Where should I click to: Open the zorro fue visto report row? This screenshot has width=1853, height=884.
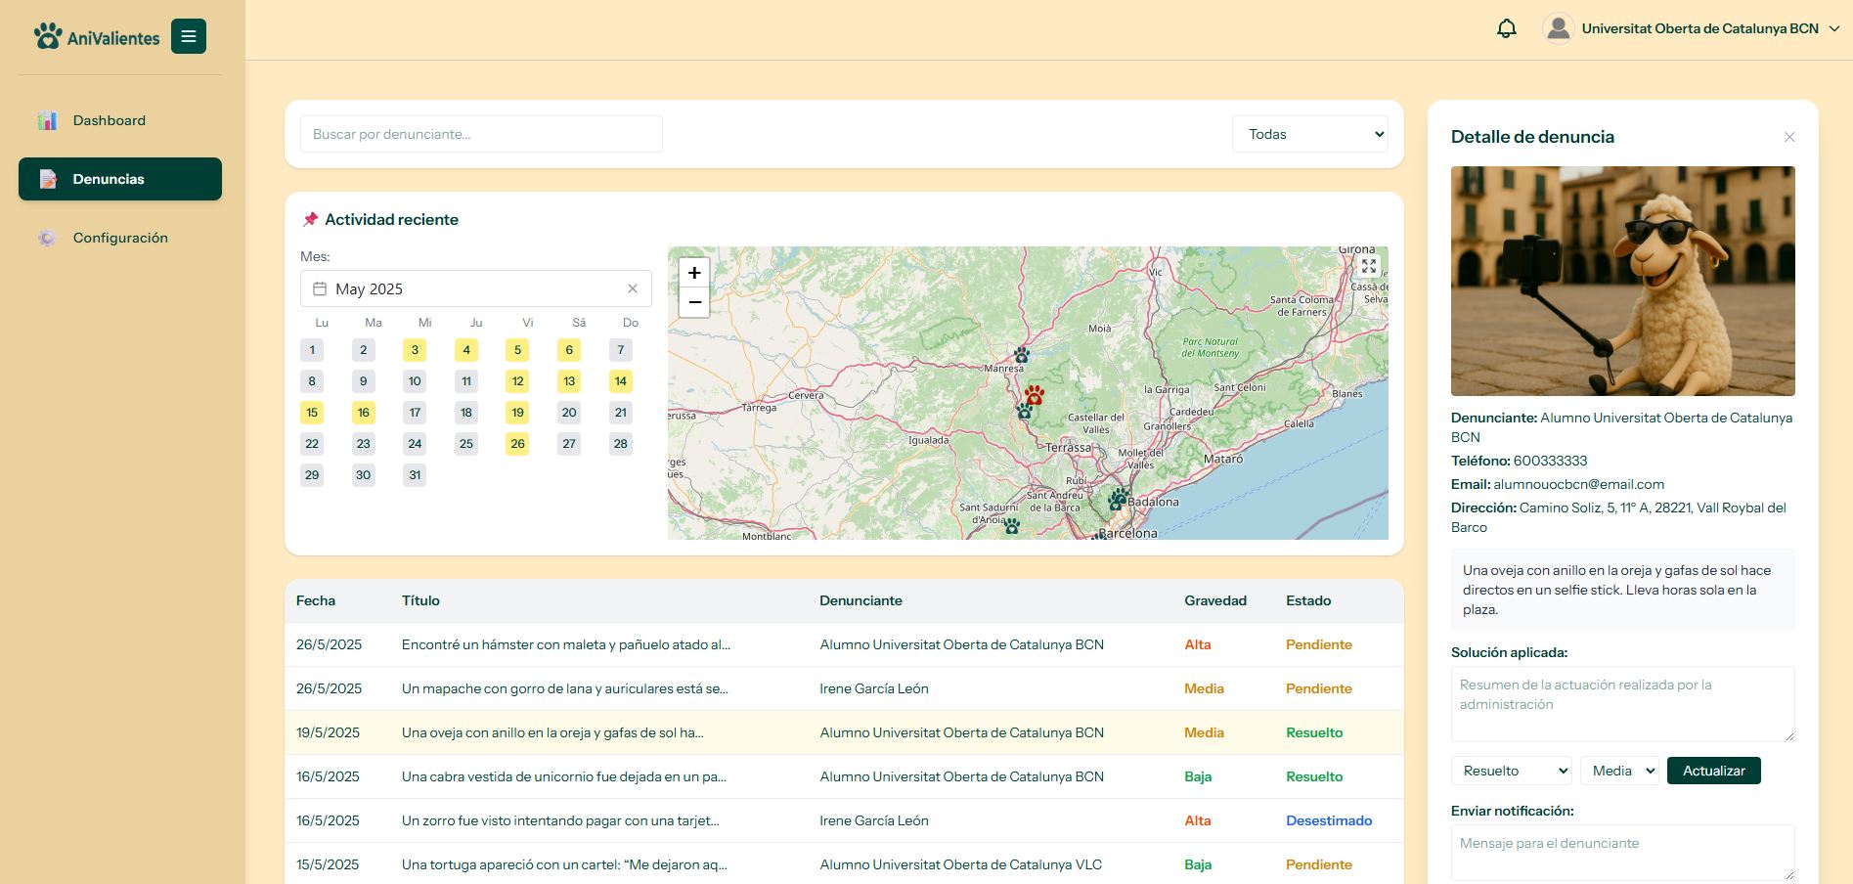click(x=844, y=820)
